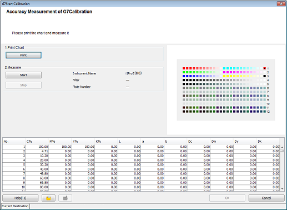Open measurement data with the yellow folder icon
Image resolution: width=287 pixels, height=210 pixels.
[x=48, y=198]
